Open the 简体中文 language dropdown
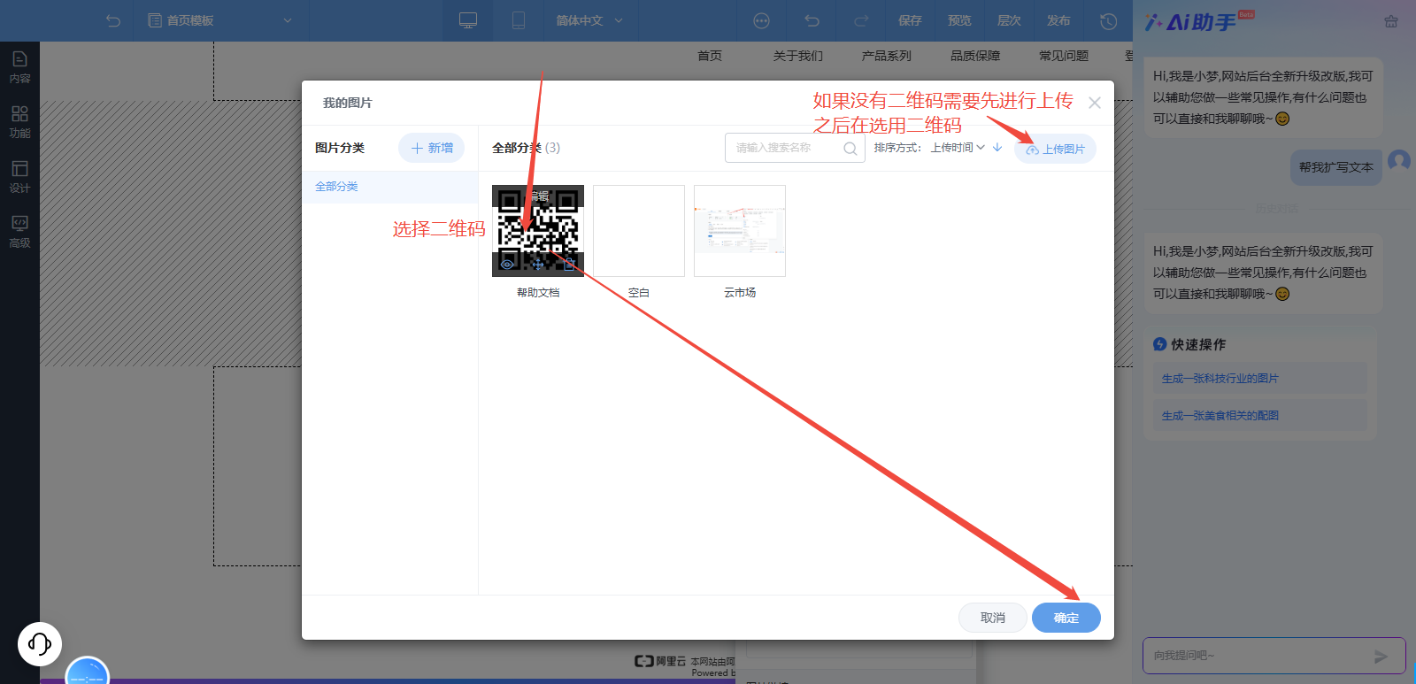This screenshot has width=1416, height=684. tap(589, 20)
